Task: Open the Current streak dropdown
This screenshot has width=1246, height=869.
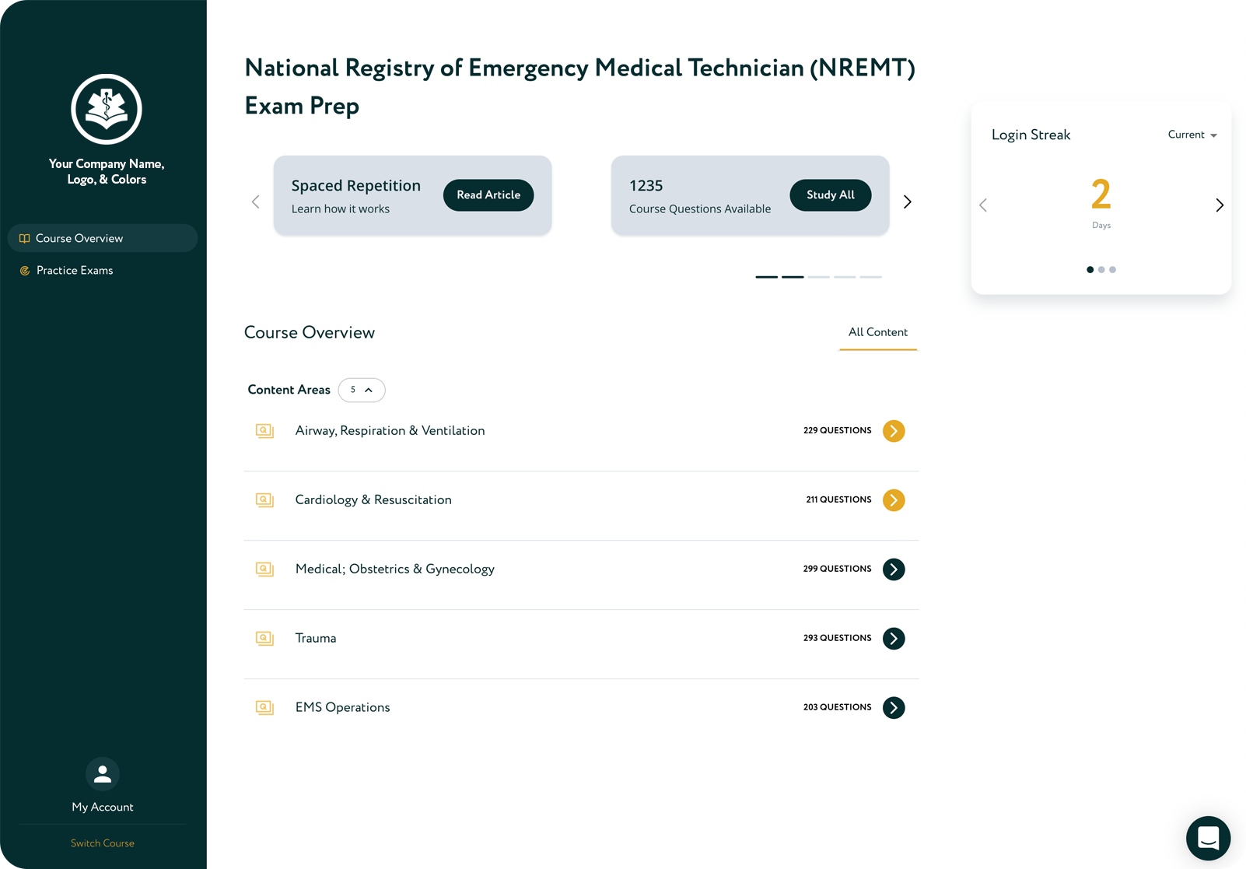Action: coord(1192,135)
